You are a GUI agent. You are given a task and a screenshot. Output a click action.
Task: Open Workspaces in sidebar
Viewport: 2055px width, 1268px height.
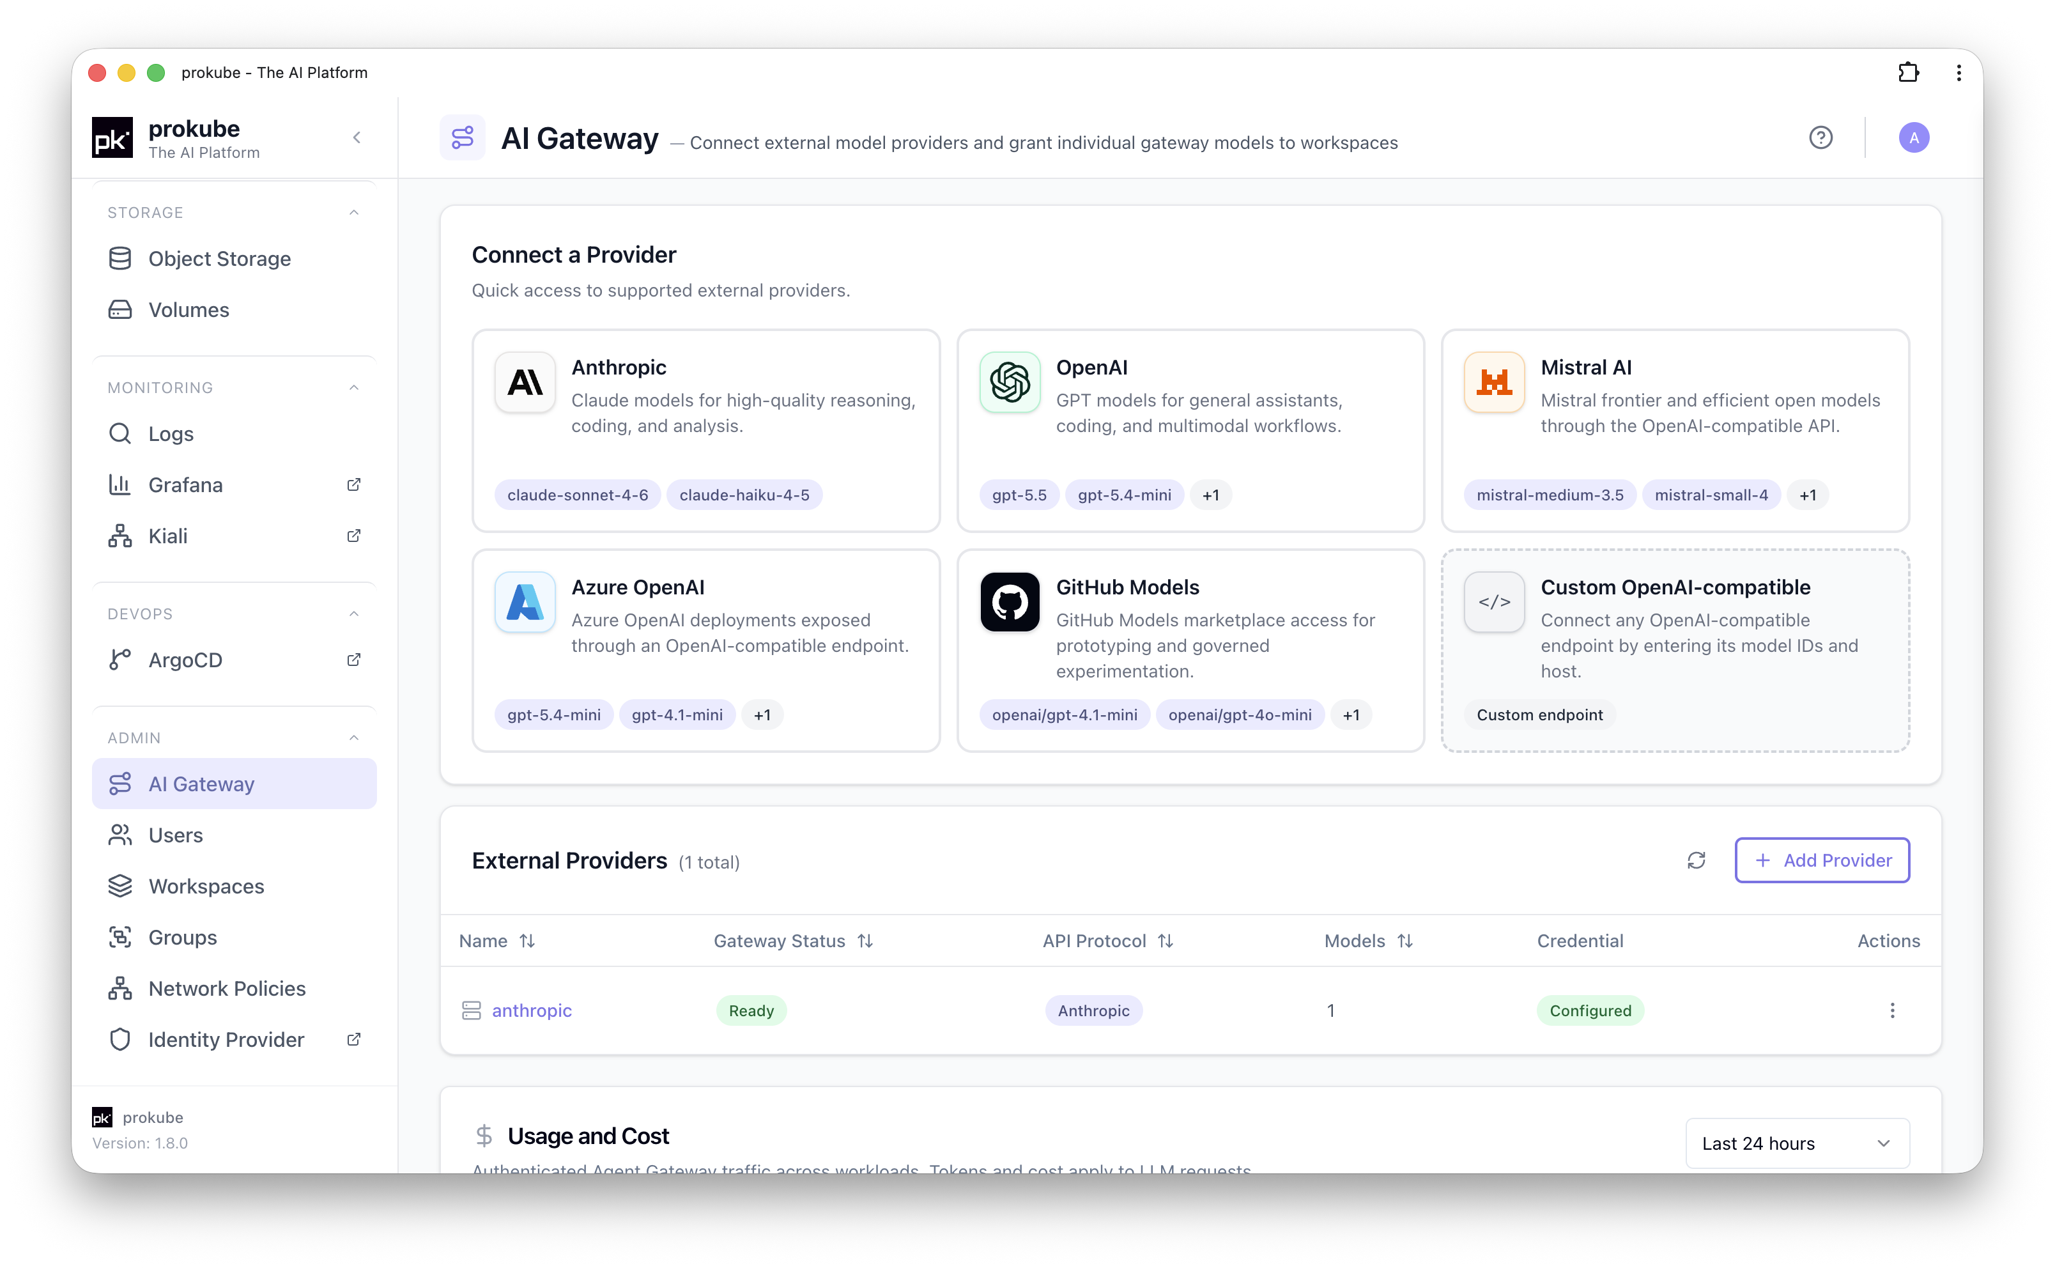(235, 887)
